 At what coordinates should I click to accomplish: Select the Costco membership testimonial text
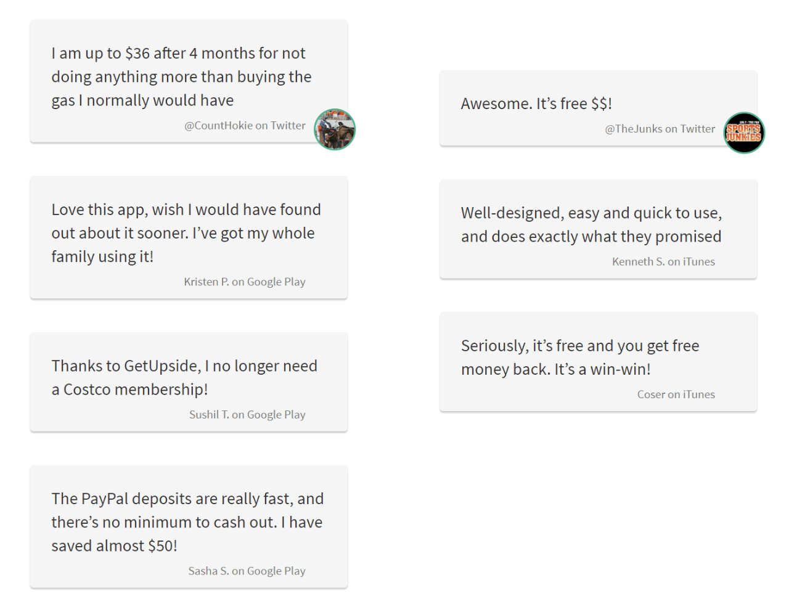[x=184, y=378]
